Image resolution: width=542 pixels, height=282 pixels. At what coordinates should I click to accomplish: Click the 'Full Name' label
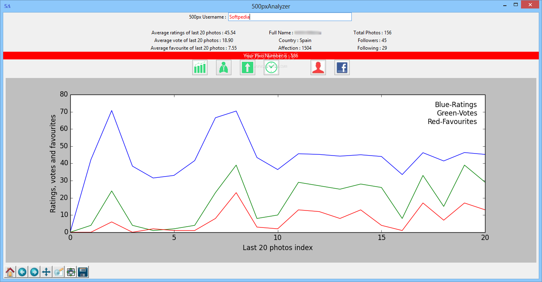[x=281, y=33]
